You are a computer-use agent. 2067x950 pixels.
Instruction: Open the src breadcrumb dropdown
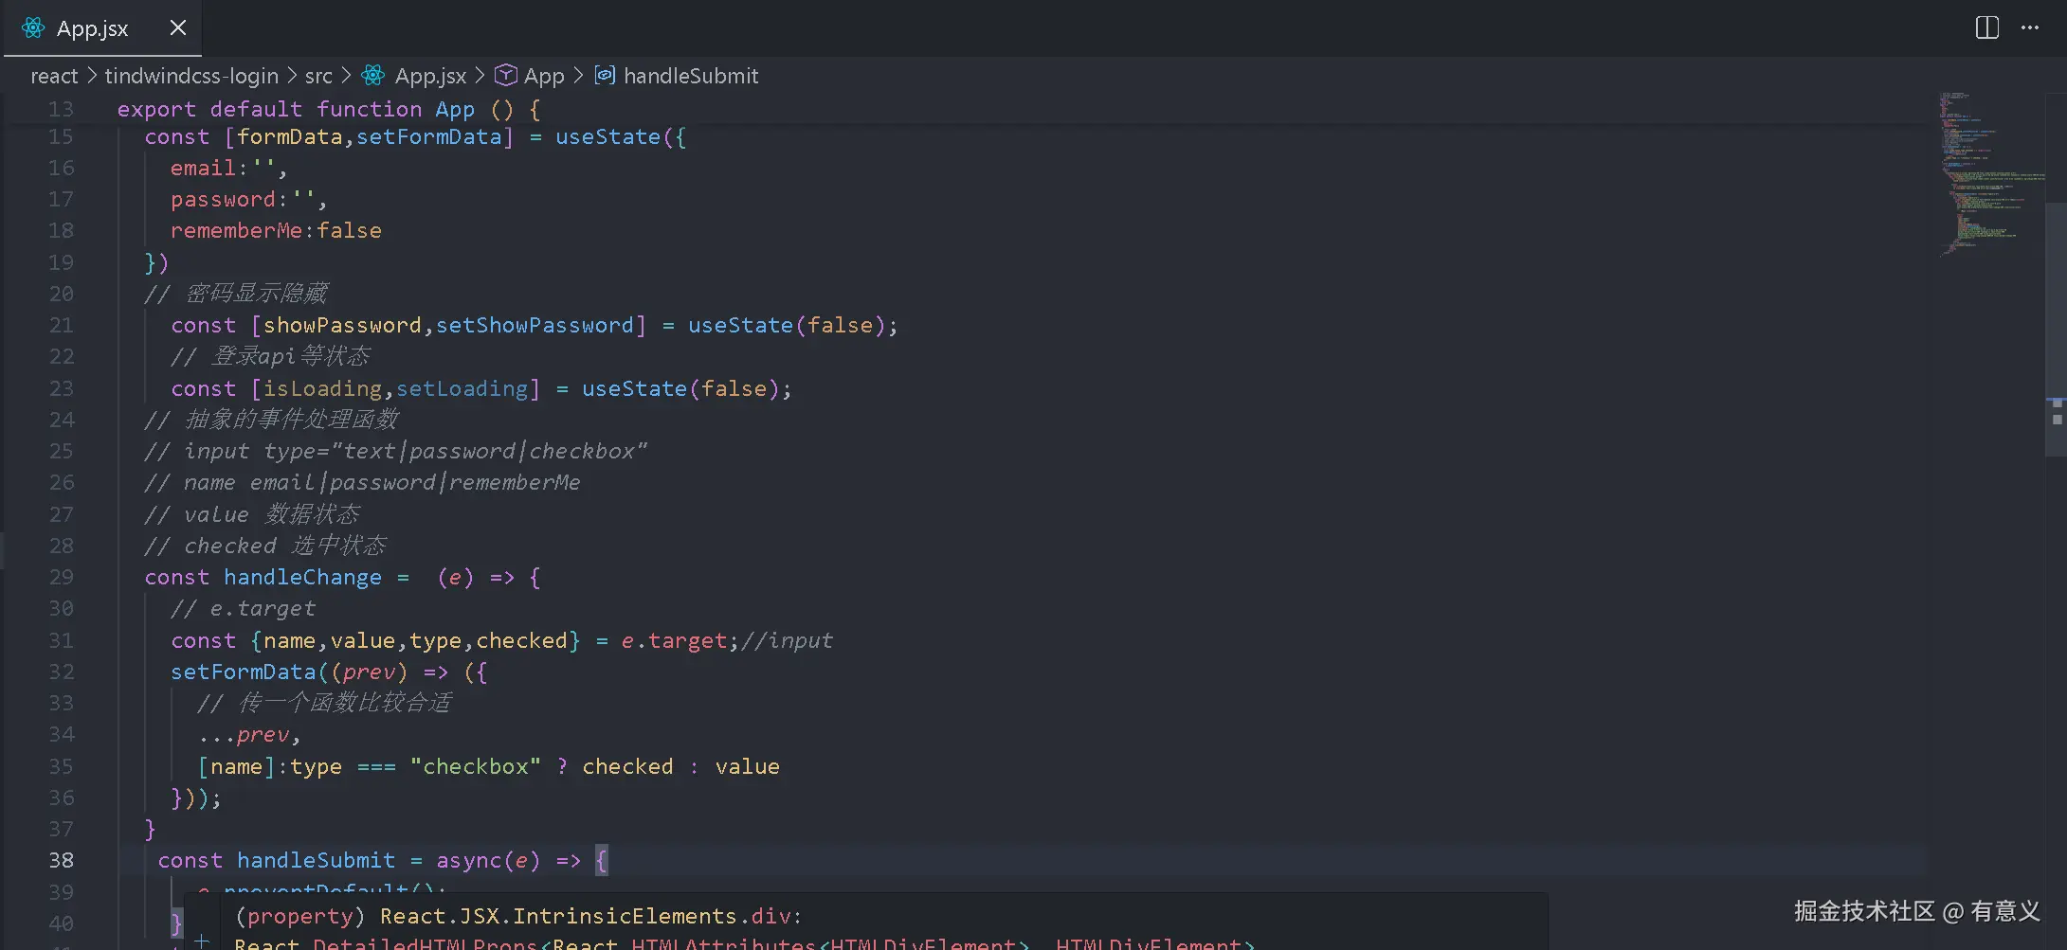[318, 76]
